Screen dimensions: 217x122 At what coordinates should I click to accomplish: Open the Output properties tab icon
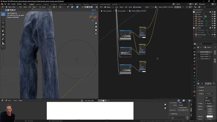pyautogui.click(x=194, y=55)
